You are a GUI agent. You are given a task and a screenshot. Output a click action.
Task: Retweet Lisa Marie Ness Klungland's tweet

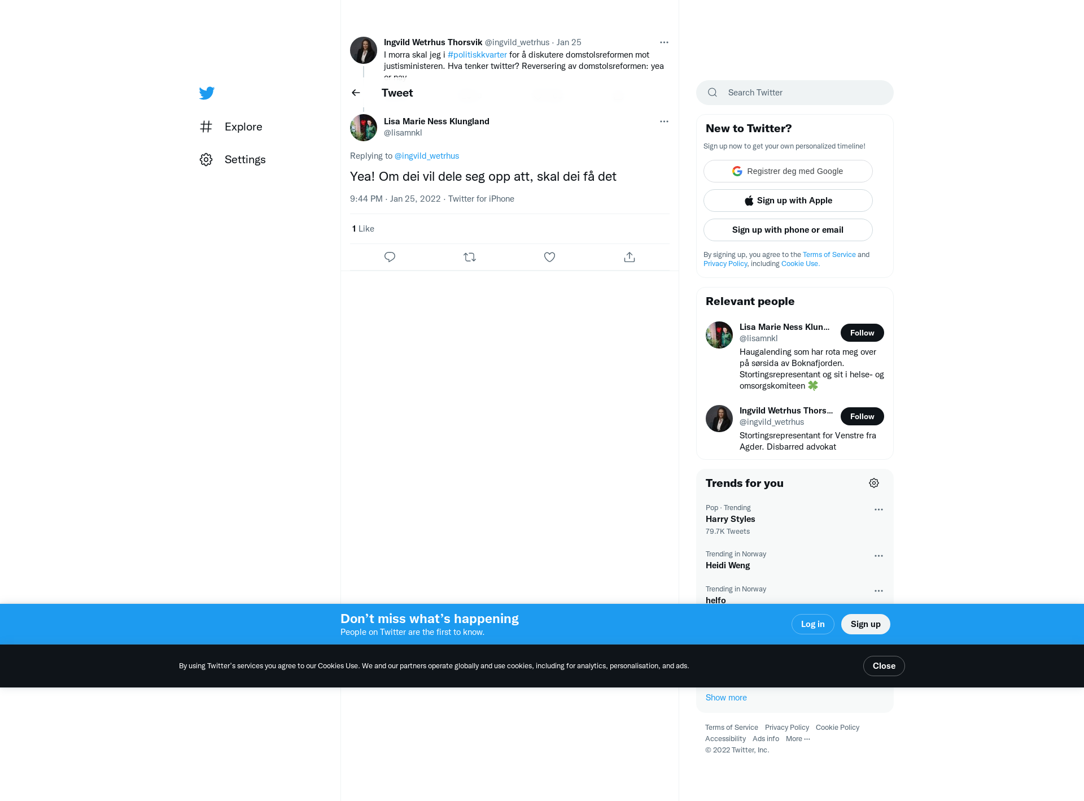[470, 257]
